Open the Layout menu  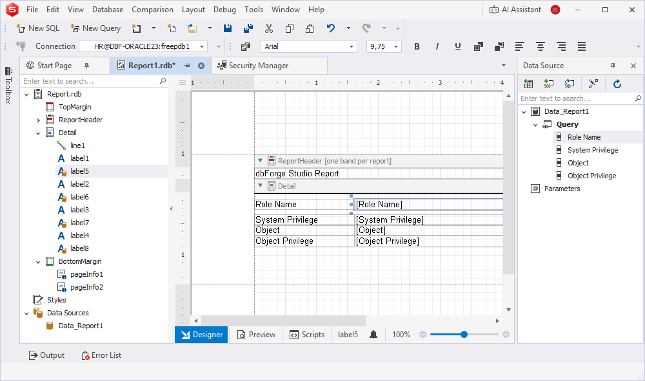point(193,10)
